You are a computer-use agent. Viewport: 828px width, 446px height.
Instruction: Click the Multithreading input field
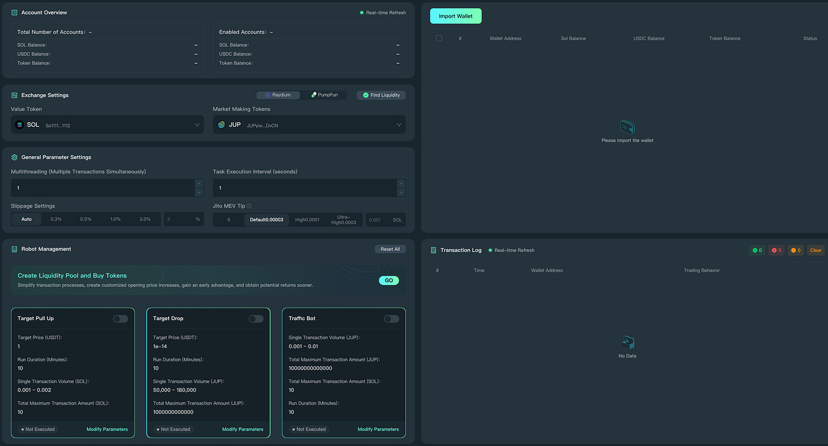pyautogui.click(x=103, y=188)
